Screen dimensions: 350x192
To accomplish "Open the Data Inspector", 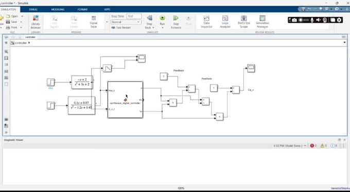I will (206, 22).
